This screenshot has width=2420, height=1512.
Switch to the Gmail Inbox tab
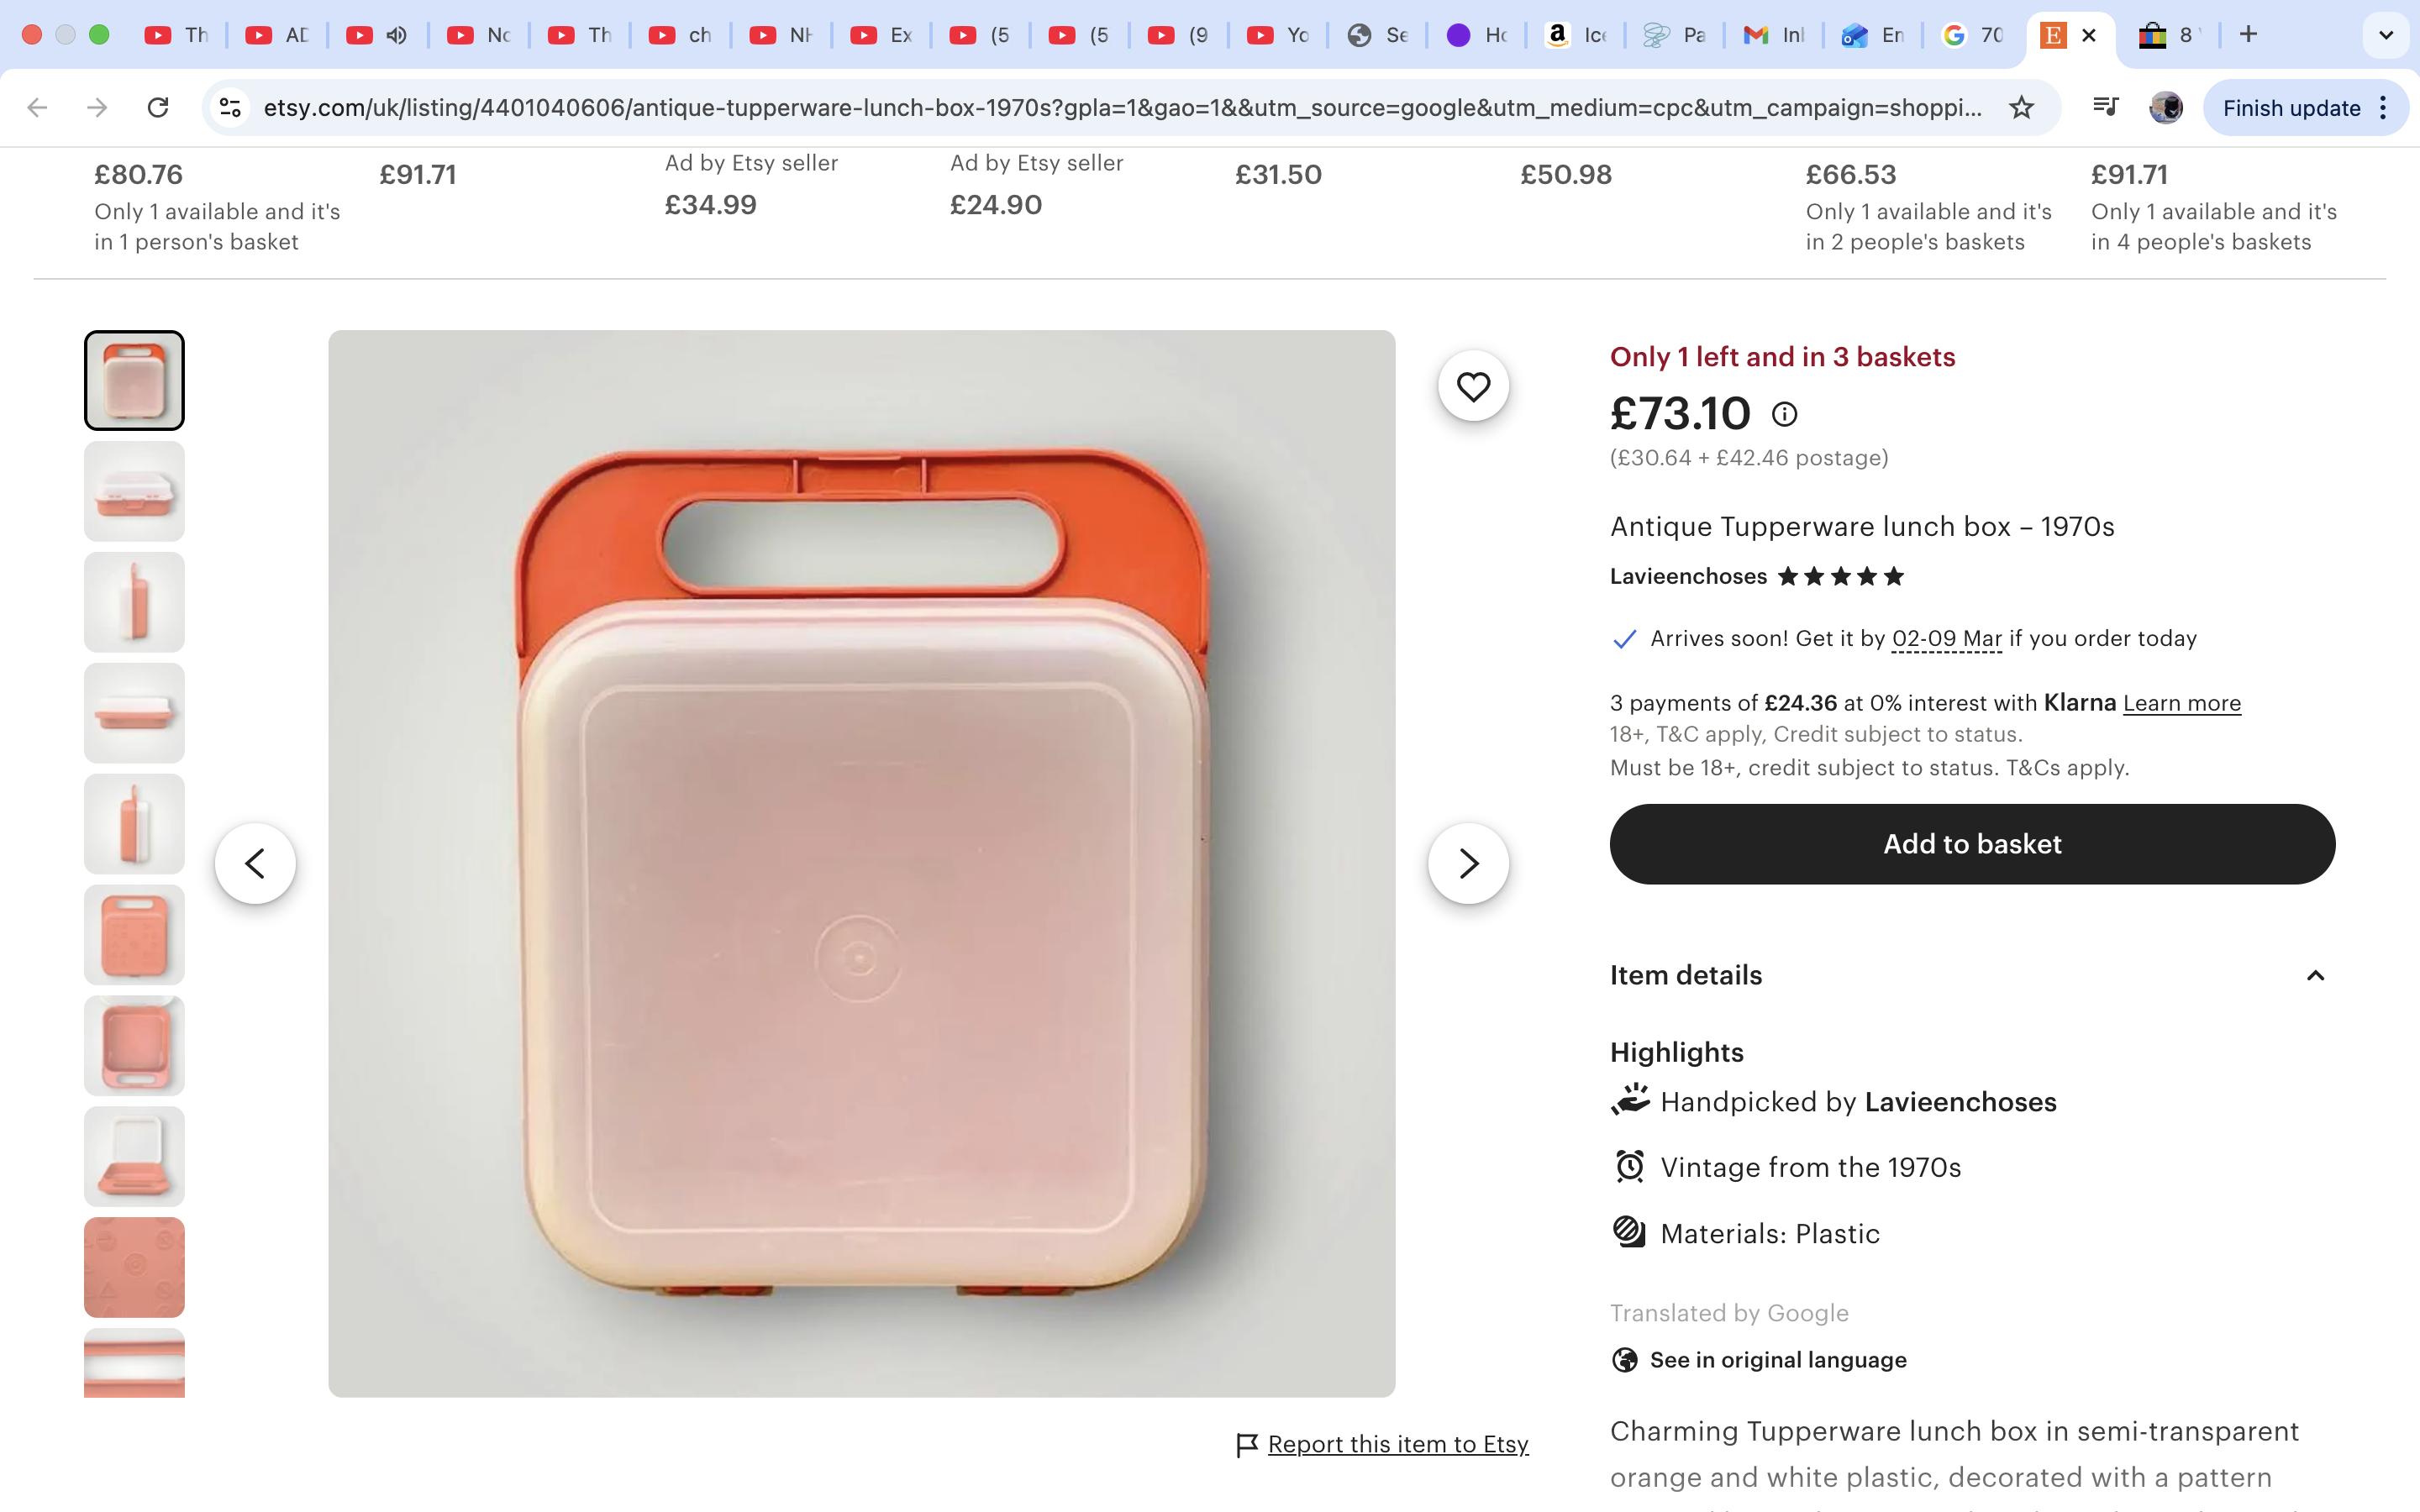coord(1774,35)
